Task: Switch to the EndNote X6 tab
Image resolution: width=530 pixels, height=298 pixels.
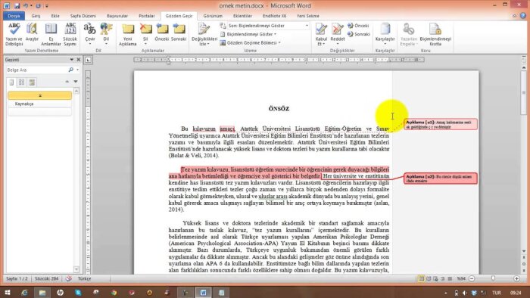Action: (x=274, y=16)
